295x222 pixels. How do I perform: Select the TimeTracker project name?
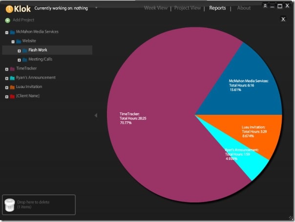click(26, 68)
